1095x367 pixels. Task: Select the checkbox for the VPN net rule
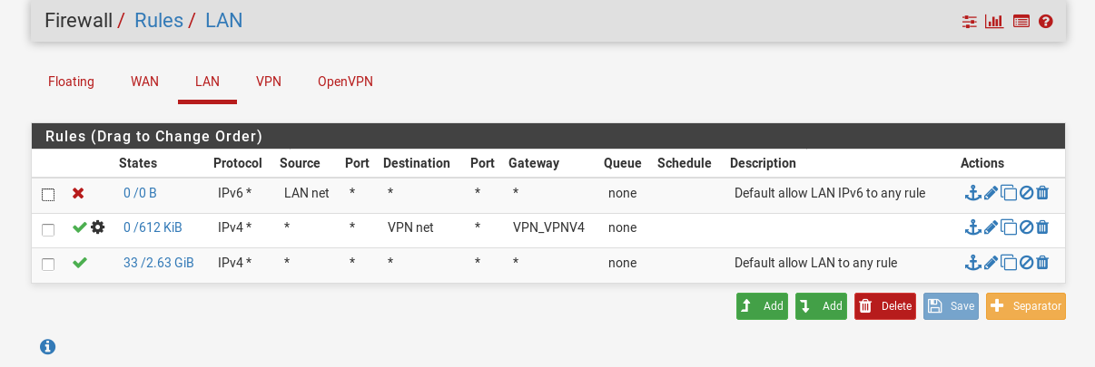[48, 229]
